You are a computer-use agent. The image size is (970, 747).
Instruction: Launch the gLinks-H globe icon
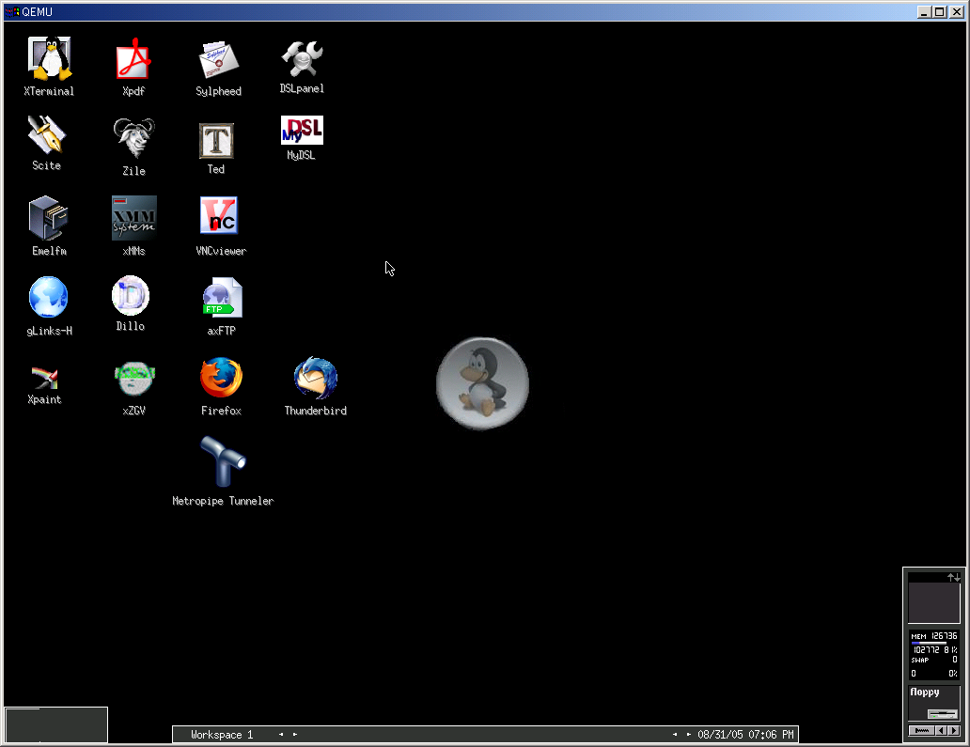(x=48, y=297)
